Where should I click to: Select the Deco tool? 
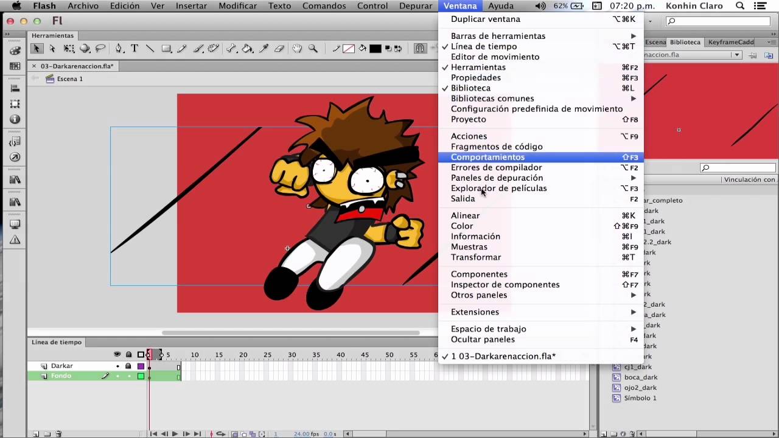(214, 49)
